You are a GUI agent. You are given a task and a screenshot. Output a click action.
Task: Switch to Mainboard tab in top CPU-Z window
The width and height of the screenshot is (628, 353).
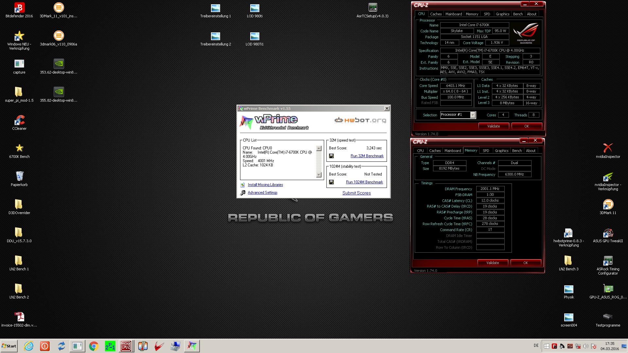tap(454, 14)
